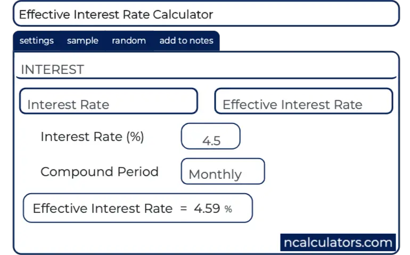Click empty panel space right of Monthly dropdown
The image size is (410, 255).
tap(330, 171)
